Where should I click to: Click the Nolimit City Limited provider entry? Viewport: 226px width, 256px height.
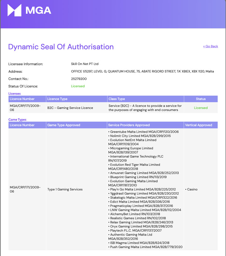pos(139,136)
